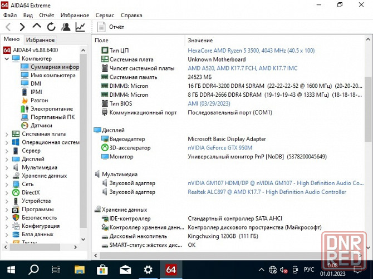This screenshot has width=373, height=279.
Task: Open the user icon in the toolbar
Action: (66, 27)
